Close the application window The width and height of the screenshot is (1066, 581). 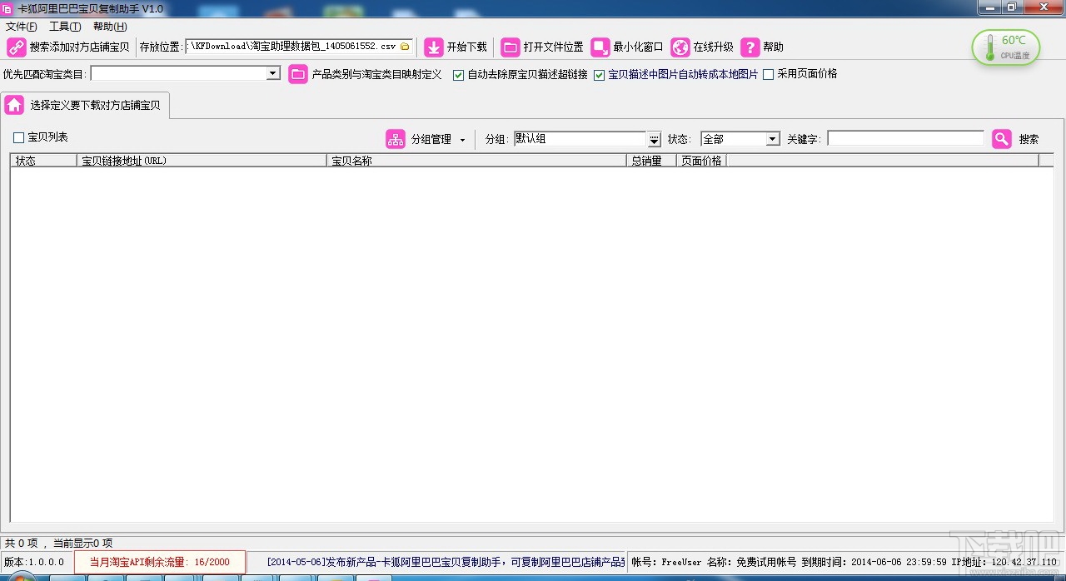click(1044, 7)
